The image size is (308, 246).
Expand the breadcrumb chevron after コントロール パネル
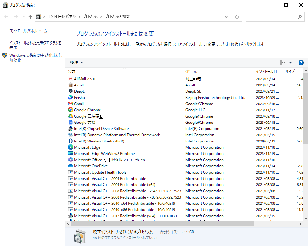79,17
